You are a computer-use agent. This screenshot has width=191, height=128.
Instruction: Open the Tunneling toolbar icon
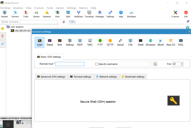point(89,14)
